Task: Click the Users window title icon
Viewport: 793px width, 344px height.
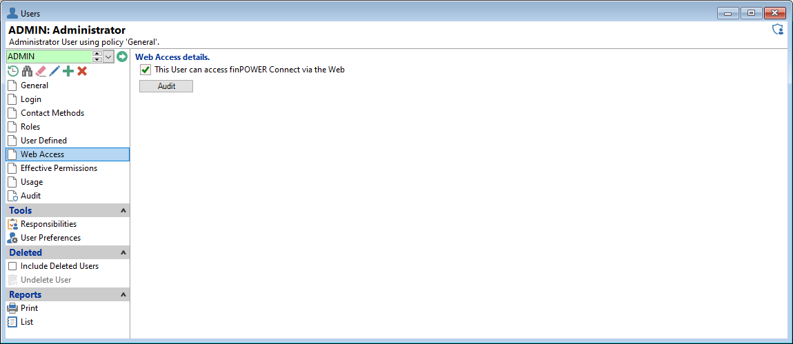Action: click(12, 13)
